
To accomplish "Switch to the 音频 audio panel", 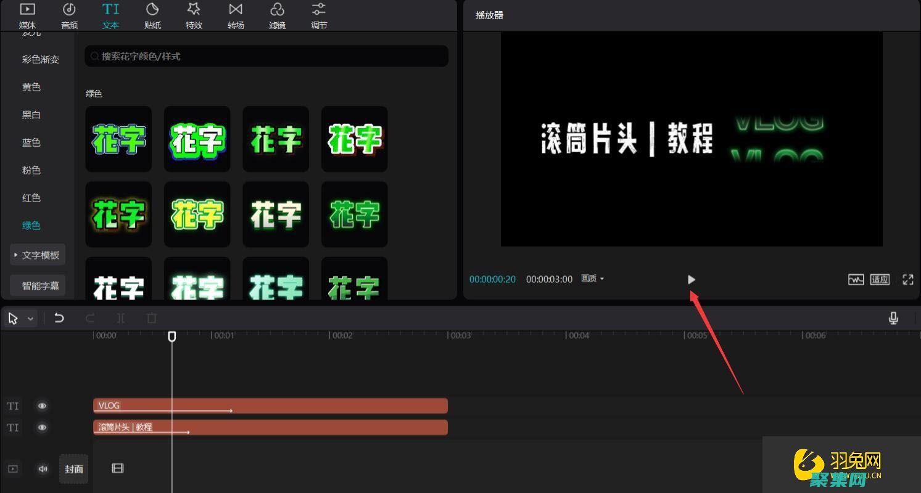I will (69, 15).
